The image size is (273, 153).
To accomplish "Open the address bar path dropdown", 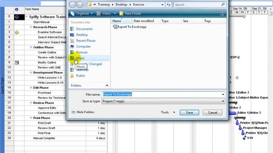I will tap(162, 5).
